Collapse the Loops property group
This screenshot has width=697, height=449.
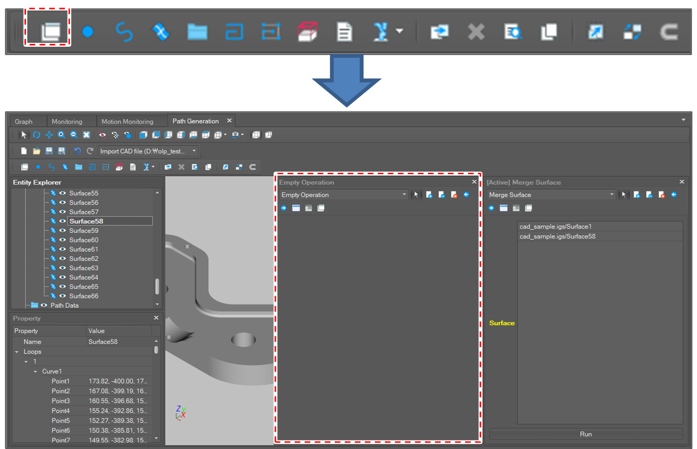(x=17, y=352)
